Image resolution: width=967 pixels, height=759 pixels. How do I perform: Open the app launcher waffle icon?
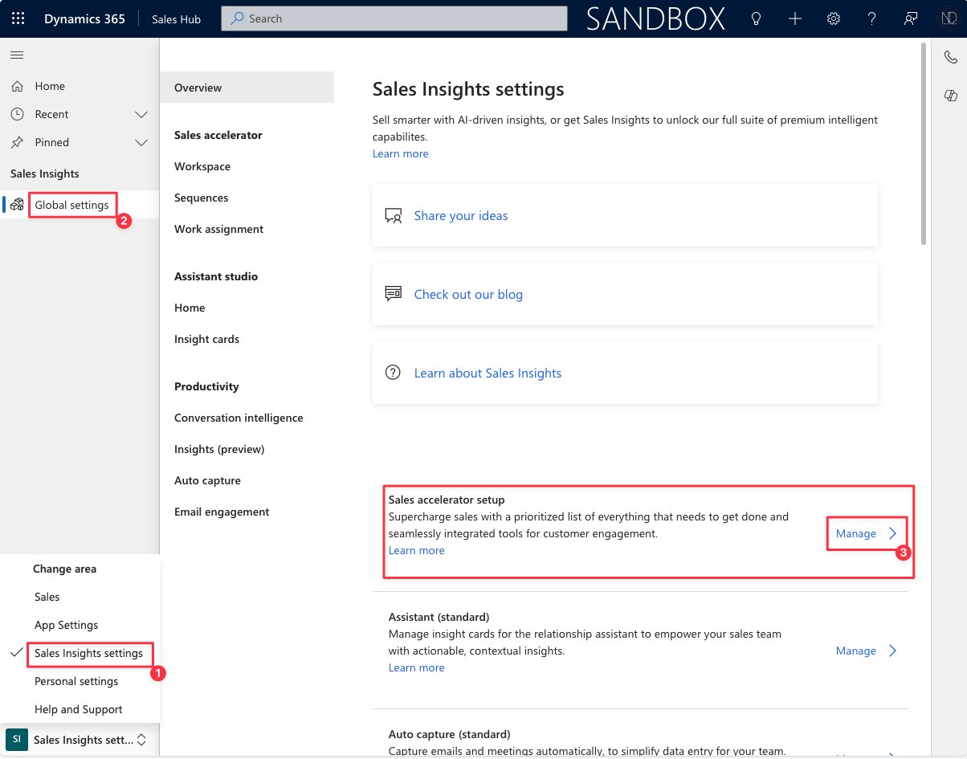[18, 18]
